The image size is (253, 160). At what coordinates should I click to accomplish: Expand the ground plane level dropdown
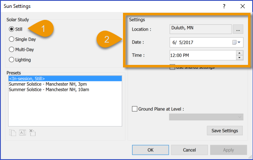coord(206,117)
